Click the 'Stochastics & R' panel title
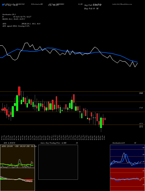 pyautogui.click(x=118, y=143)
